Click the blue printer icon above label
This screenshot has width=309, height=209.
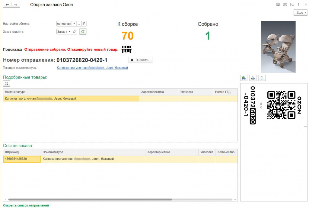[x=253, y=78]
